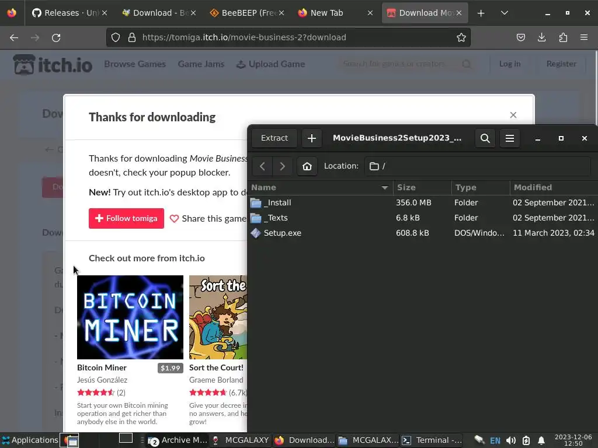The image size is (598, 448).
Task: Click the Bitcoin Miner $1.99 price tag
Action: point(170,368)
